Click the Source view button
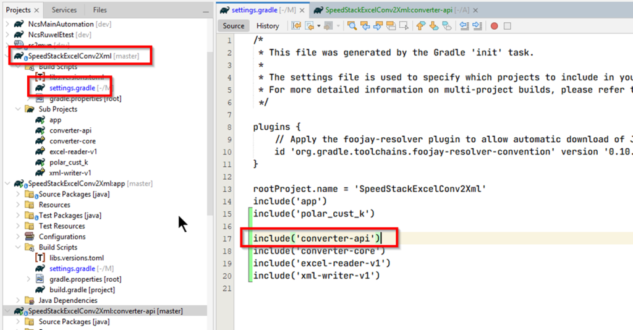The width and height of the screenshot is (633, 330). point(234,26)
